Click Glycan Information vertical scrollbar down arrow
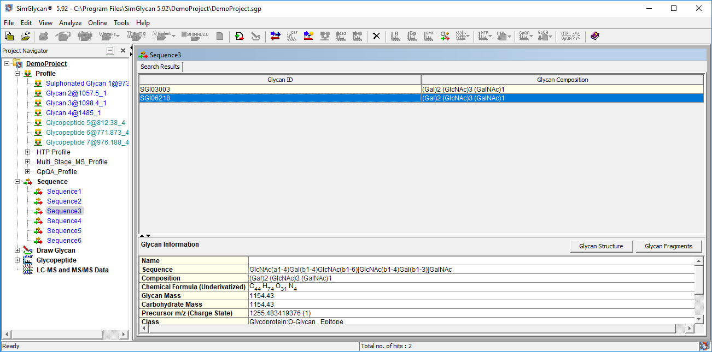Viewport: 712px width, 352px height. click(699, 319)
